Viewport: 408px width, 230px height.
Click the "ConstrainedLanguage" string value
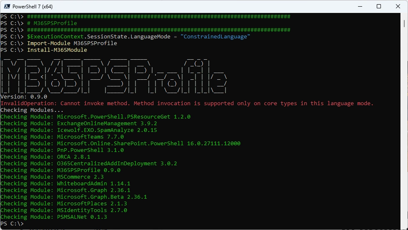(x=215, y=37)
